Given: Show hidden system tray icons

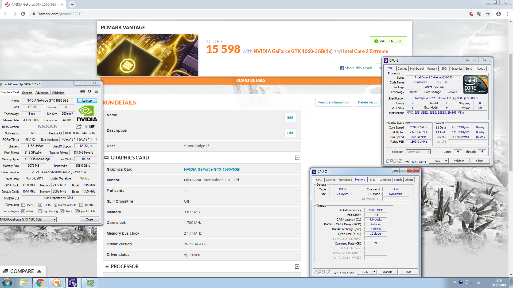Looking at the screenshot, I should click(472, 283).
